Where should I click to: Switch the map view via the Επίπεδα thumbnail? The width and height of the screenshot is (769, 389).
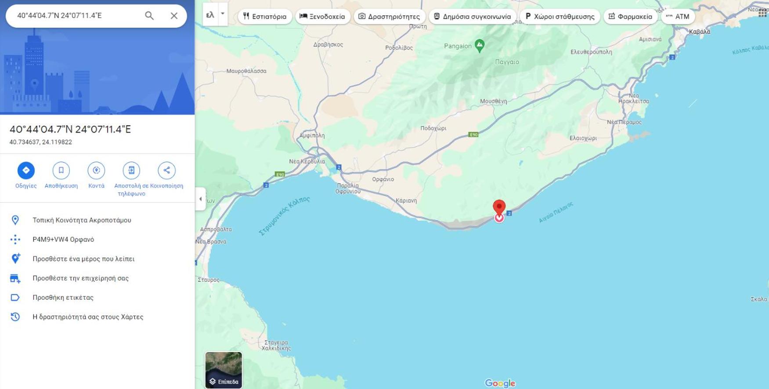point(224,370)
